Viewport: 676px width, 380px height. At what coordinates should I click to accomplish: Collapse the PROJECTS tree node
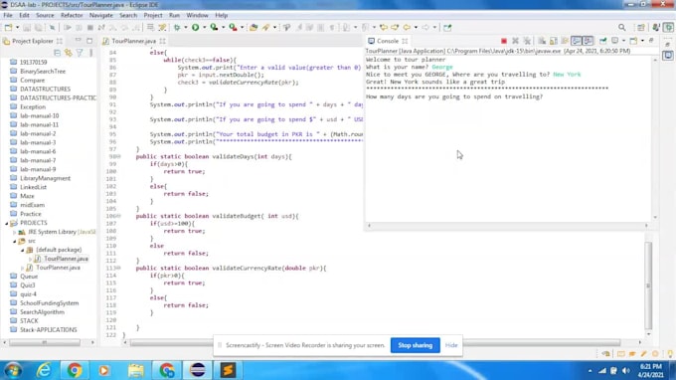click(7, 223)
